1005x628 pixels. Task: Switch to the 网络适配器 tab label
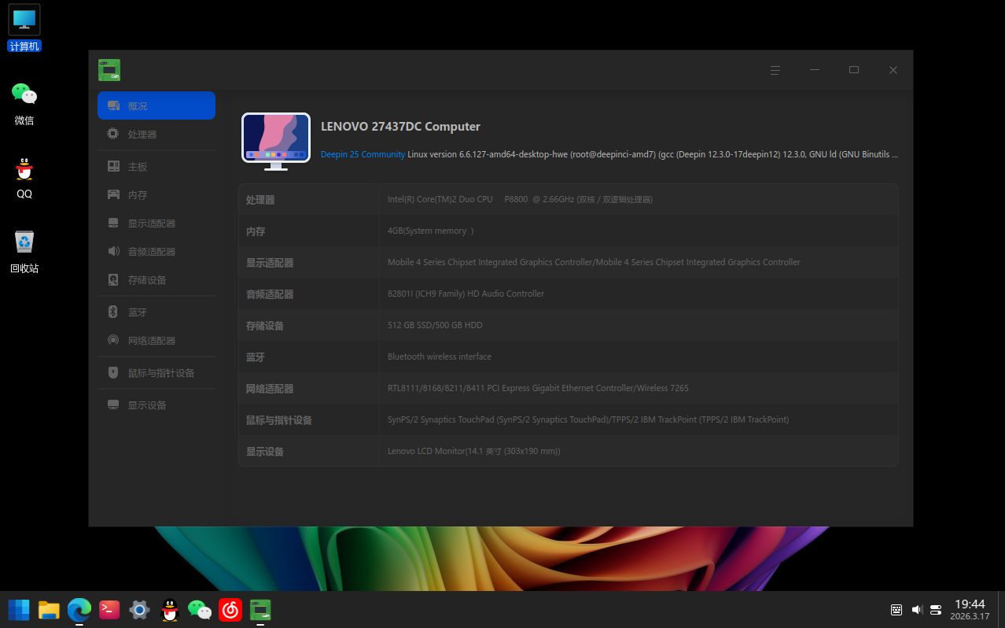point(152,341)
